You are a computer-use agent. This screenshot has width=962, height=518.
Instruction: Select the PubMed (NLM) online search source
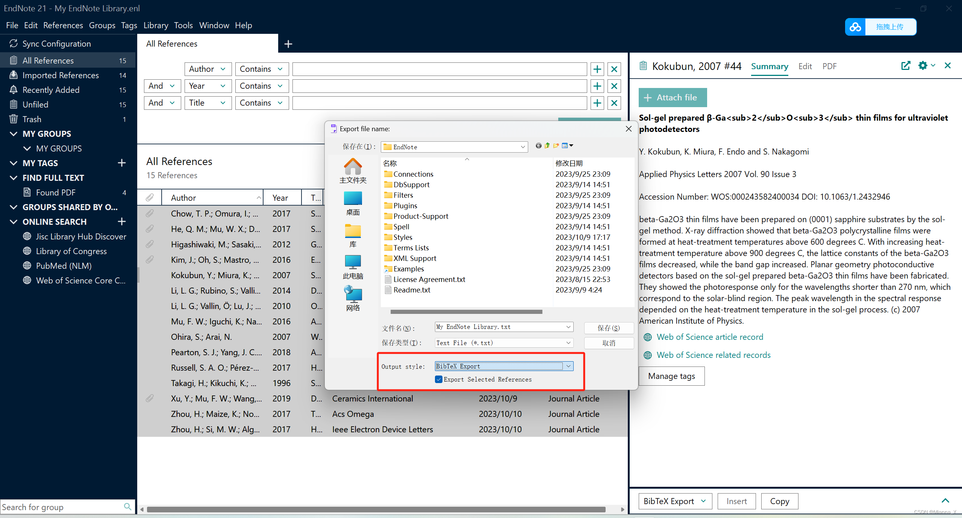pyautogui.click(x=64, y=265)
